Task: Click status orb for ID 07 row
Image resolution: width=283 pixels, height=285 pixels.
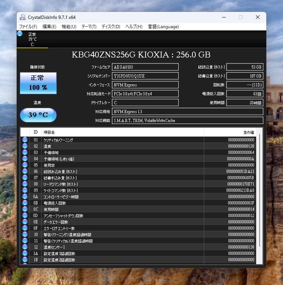Action: coord(25,178)
